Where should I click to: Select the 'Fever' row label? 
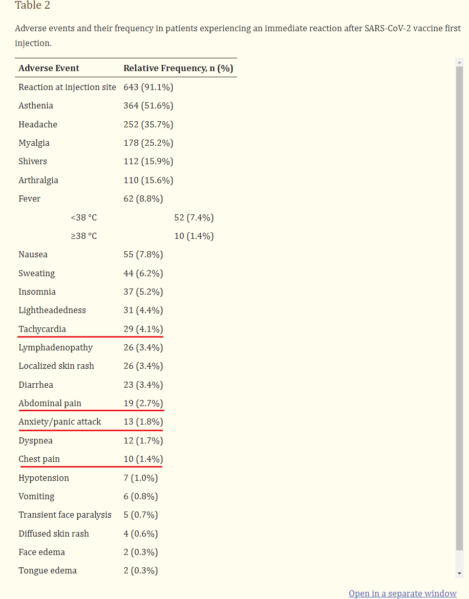pos(29,198)
